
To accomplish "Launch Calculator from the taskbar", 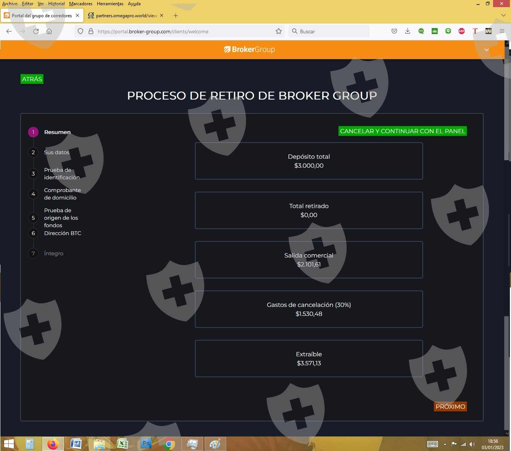I will tap(30, 444).
